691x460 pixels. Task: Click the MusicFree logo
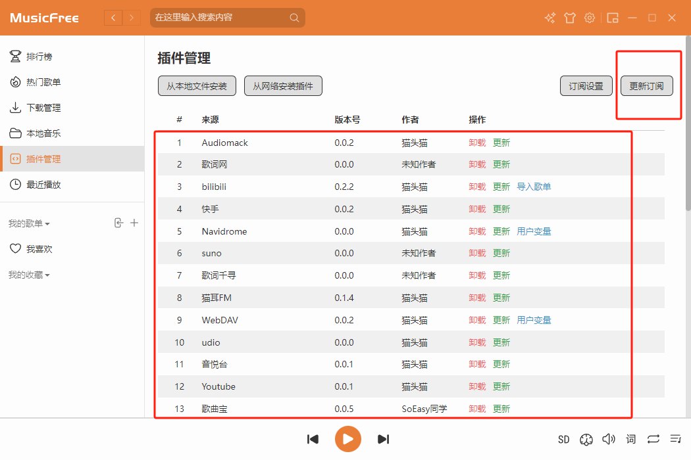click(45, 18)
